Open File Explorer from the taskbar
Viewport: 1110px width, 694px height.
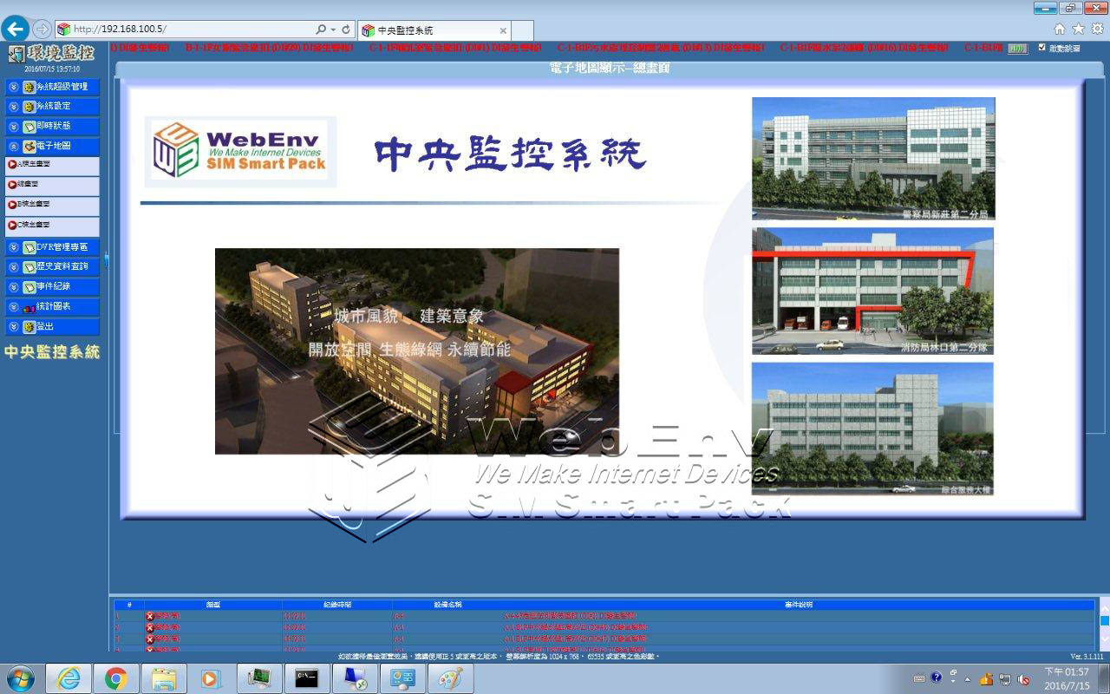pos(163,678)
